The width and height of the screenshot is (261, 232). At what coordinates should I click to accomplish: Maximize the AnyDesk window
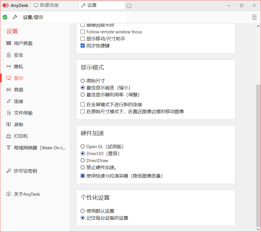click(x=242, y=6)
